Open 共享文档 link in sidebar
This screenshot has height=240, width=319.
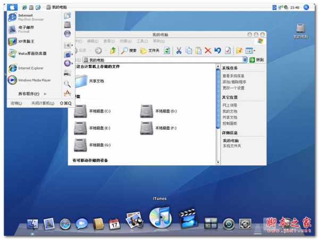pos(230,117)
